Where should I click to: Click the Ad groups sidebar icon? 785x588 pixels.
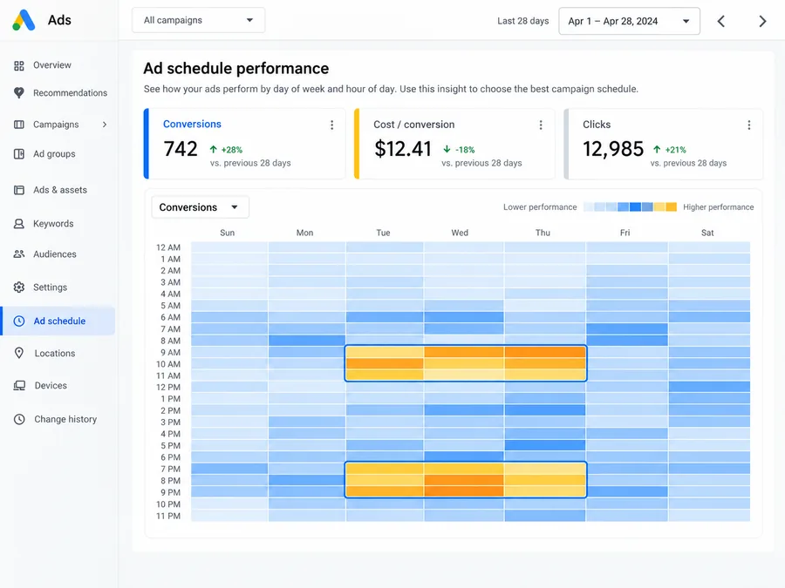19,154
